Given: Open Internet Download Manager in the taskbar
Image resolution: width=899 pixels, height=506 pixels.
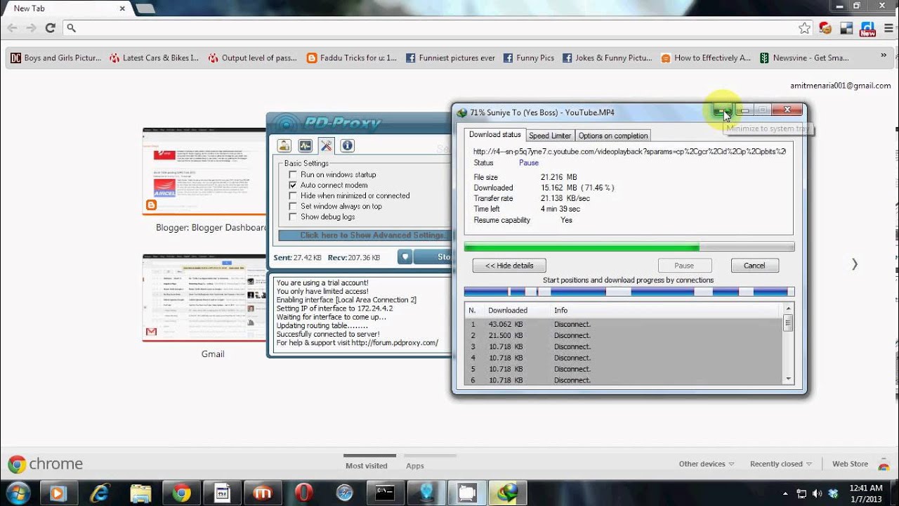Looking at the screenshot, I should 507,493.
